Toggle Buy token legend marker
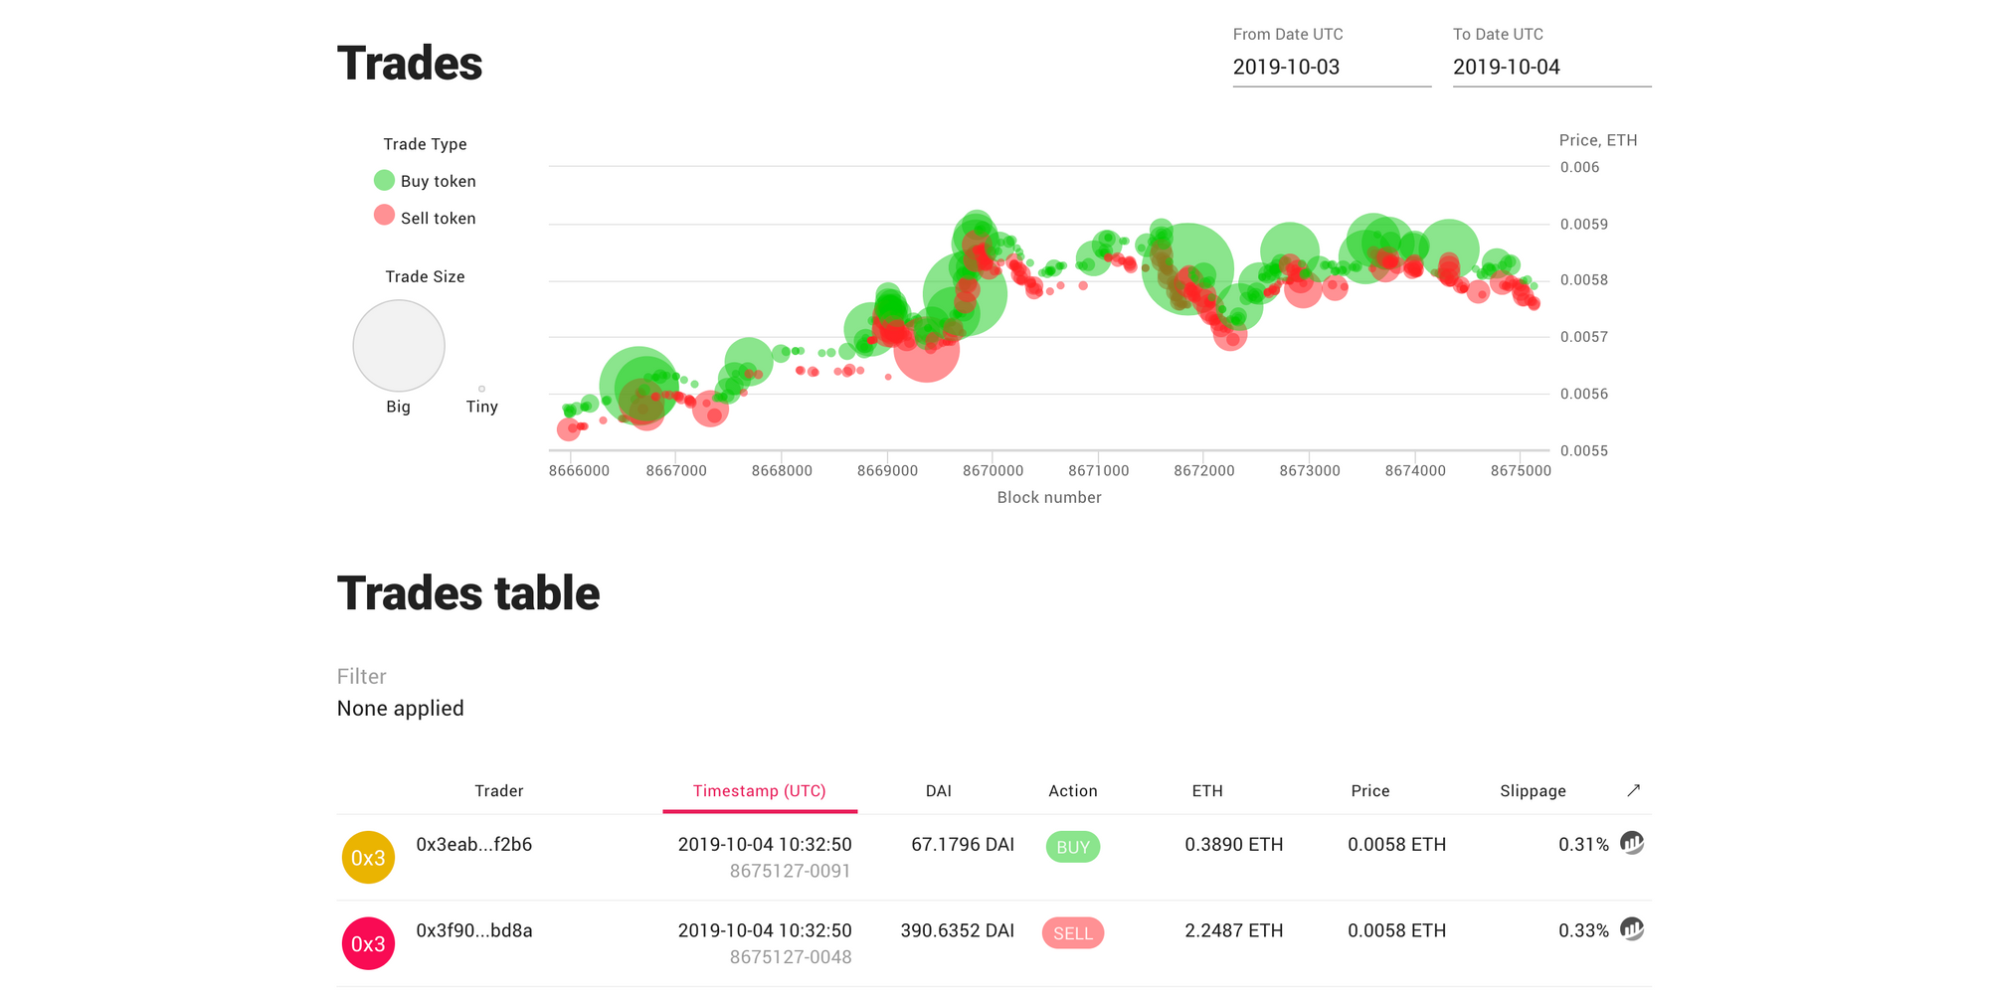 coord(384,180)
